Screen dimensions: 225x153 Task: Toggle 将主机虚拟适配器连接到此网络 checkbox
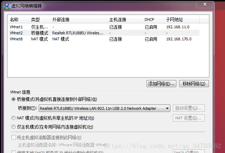pyautogui.click(x=13, y=137)
